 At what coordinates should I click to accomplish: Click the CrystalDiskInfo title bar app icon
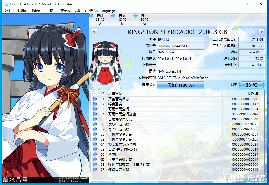(6, 4)
